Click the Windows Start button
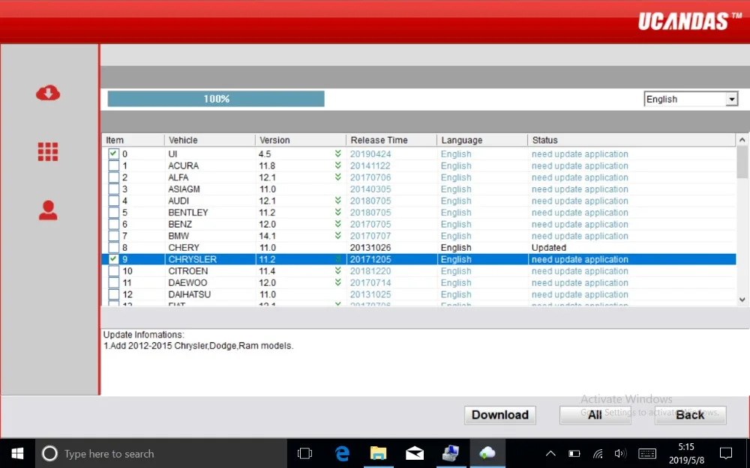Screen dimensions: 750x468 click(17, 453)
